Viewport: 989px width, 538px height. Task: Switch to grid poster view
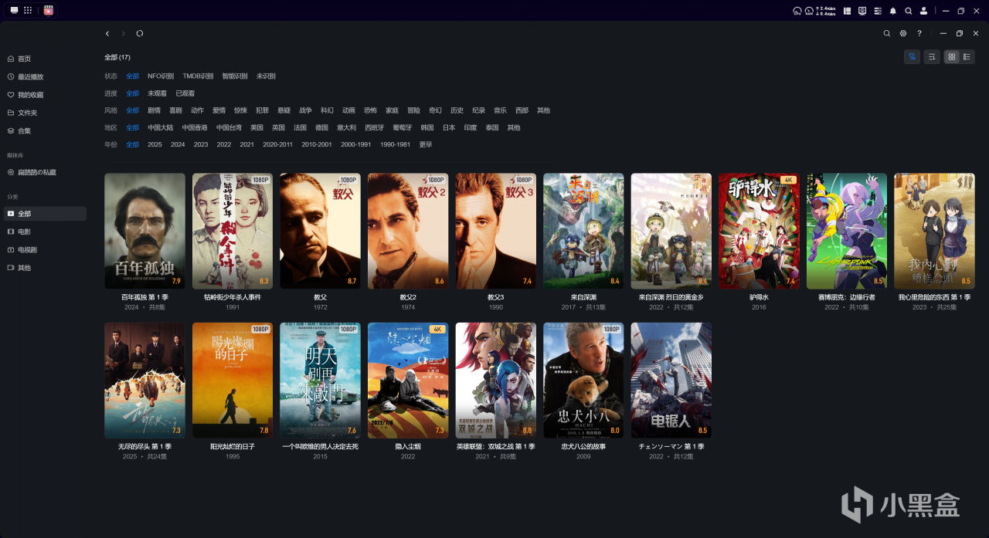[x=952, y=56]
